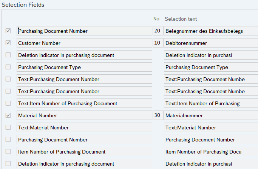Image resolution: width=258 pixels, height=169 pixels.
Task: Check the Text:Item Number of Purchasing Document box
Action: [x=8, y=103]
